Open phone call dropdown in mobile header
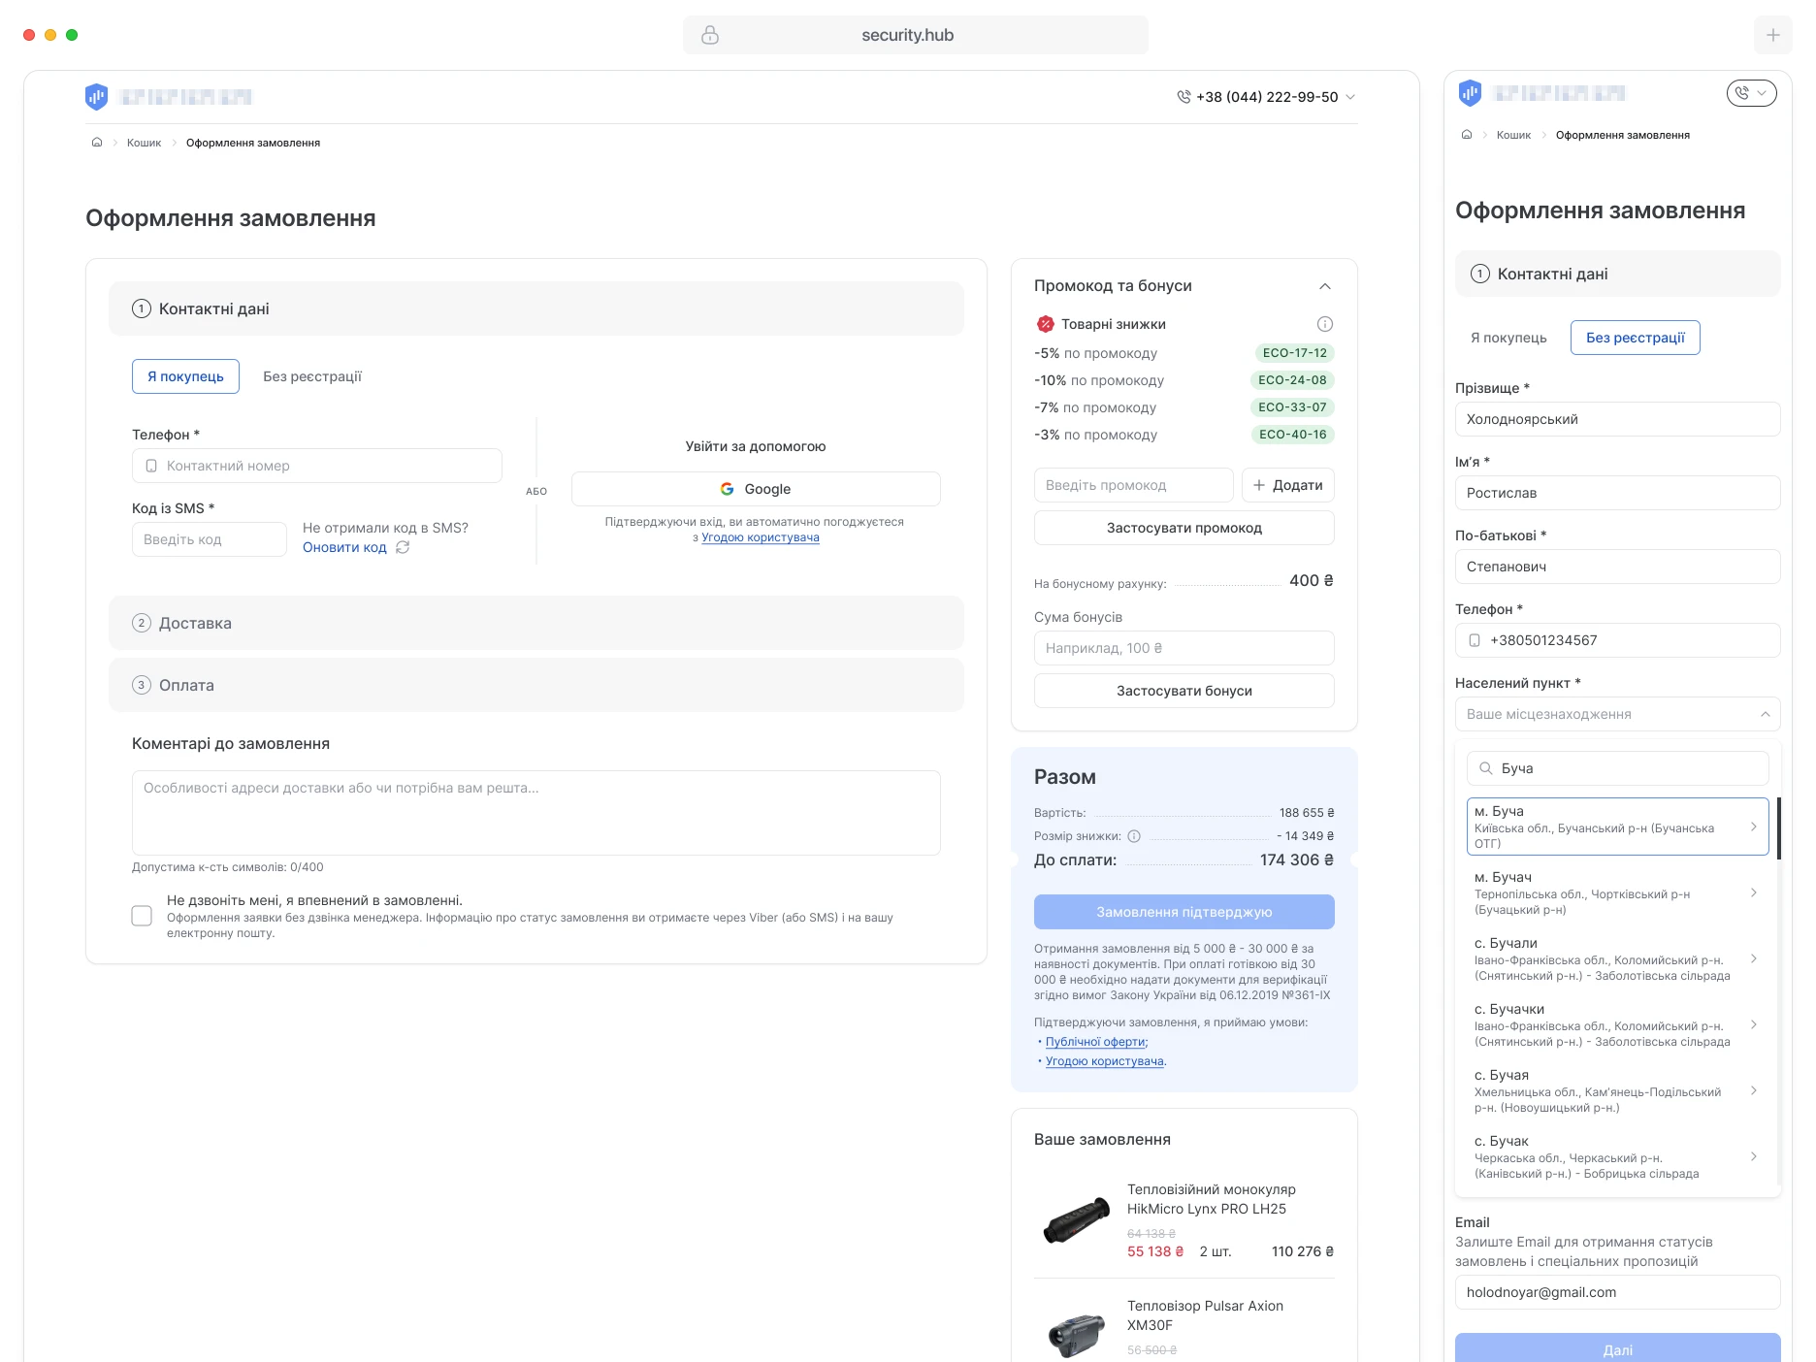Screen dimensions: 1816x1362 point(1751,93)
